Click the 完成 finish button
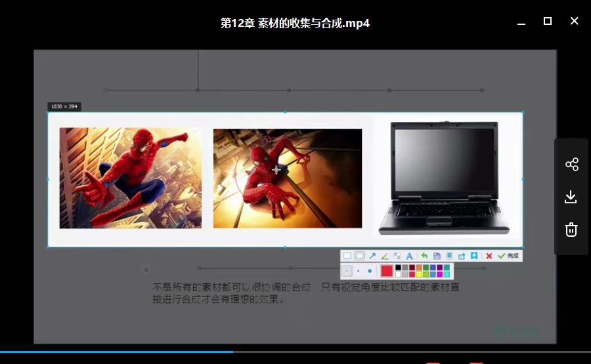The image size is (591, 364). click(508, 256)
